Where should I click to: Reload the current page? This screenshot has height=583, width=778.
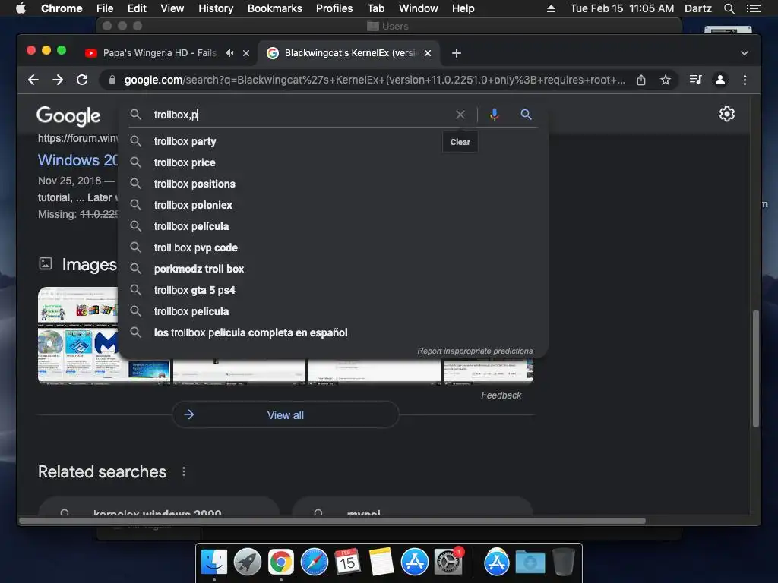coord(82,80)
